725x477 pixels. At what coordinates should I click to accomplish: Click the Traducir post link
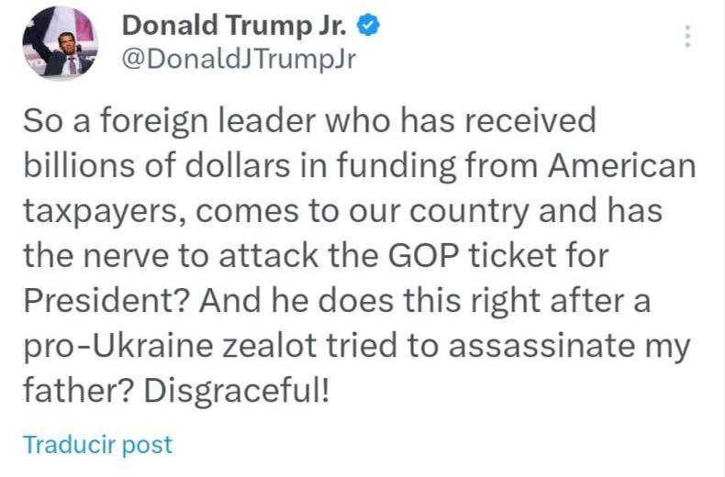pos(96,445)
